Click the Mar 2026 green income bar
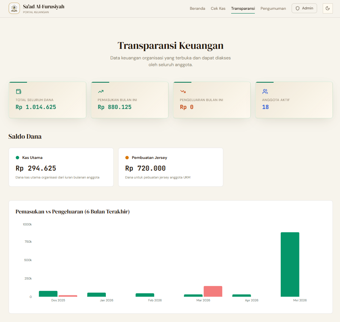 193,295
